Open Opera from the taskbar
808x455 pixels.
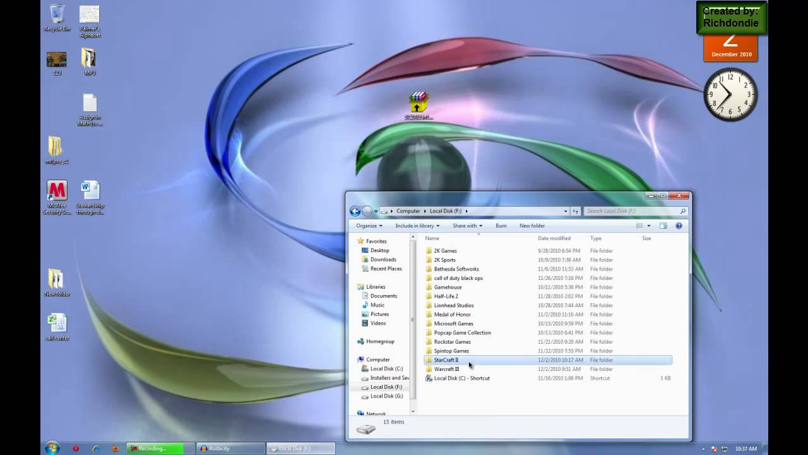[76, 449]
